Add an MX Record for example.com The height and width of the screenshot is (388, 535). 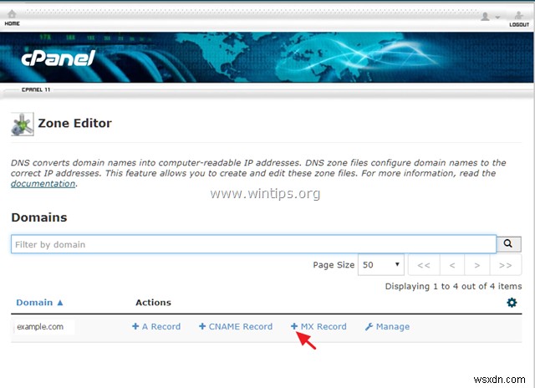318,327
